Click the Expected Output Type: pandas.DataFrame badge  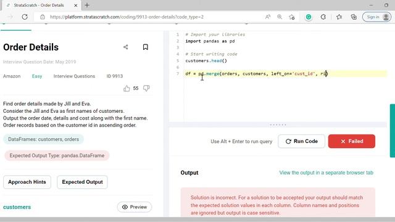(57, 155)
